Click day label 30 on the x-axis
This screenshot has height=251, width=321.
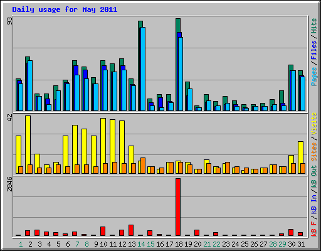(292, 244)
